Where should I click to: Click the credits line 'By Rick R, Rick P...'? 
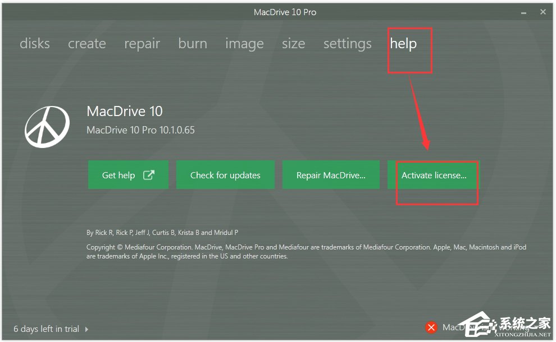(x=162, y=233)
